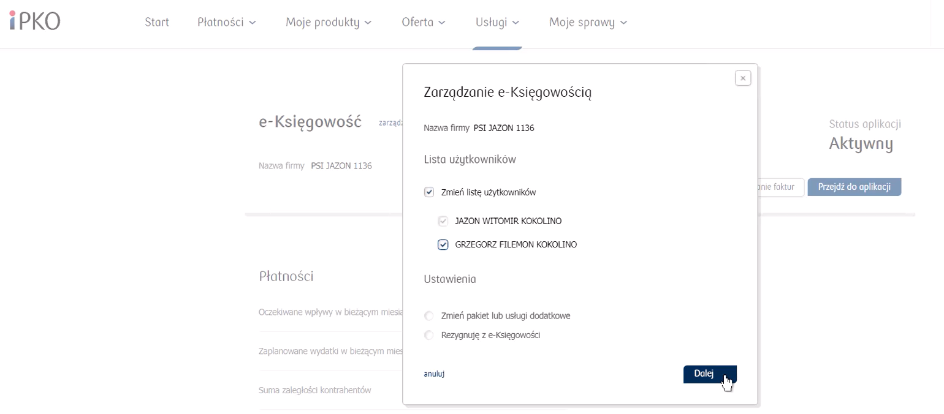Image resolution: width=944 pixels, height=414 pixels.
Task: Toggle the Zmień listę użytkowników checkbox
Action: (x=429, y=192)
